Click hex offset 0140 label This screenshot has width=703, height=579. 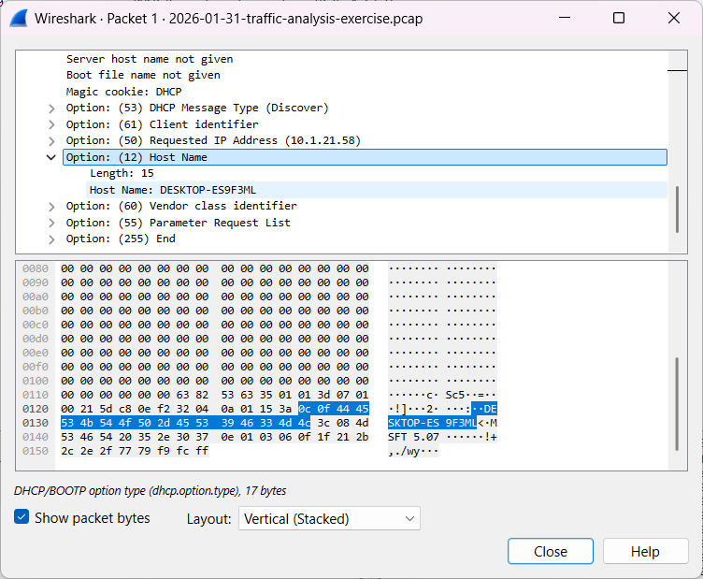click(x=36, y=437)
